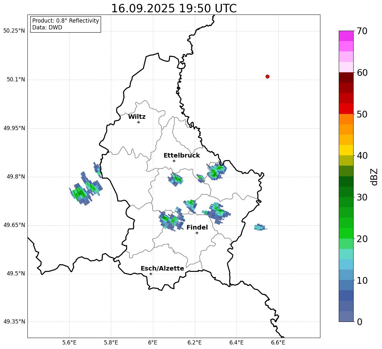Image resolution: width=382 pixels, height=349 pixels.
Task: Select the Findel city label
Action: 197,227
